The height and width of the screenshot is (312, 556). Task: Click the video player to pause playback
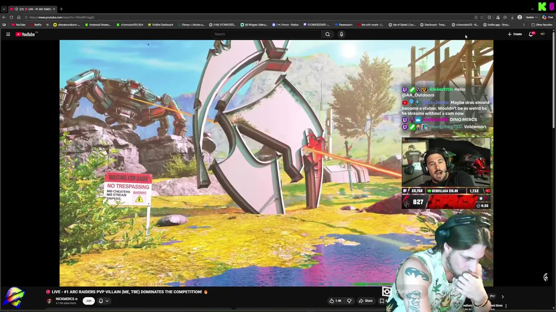click(x=276, y=163)
